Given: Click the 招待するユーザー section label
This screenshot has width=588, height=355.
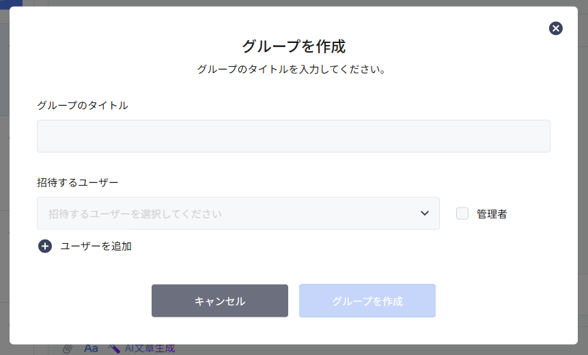Looking at the screenshot, I should [78, 182].
